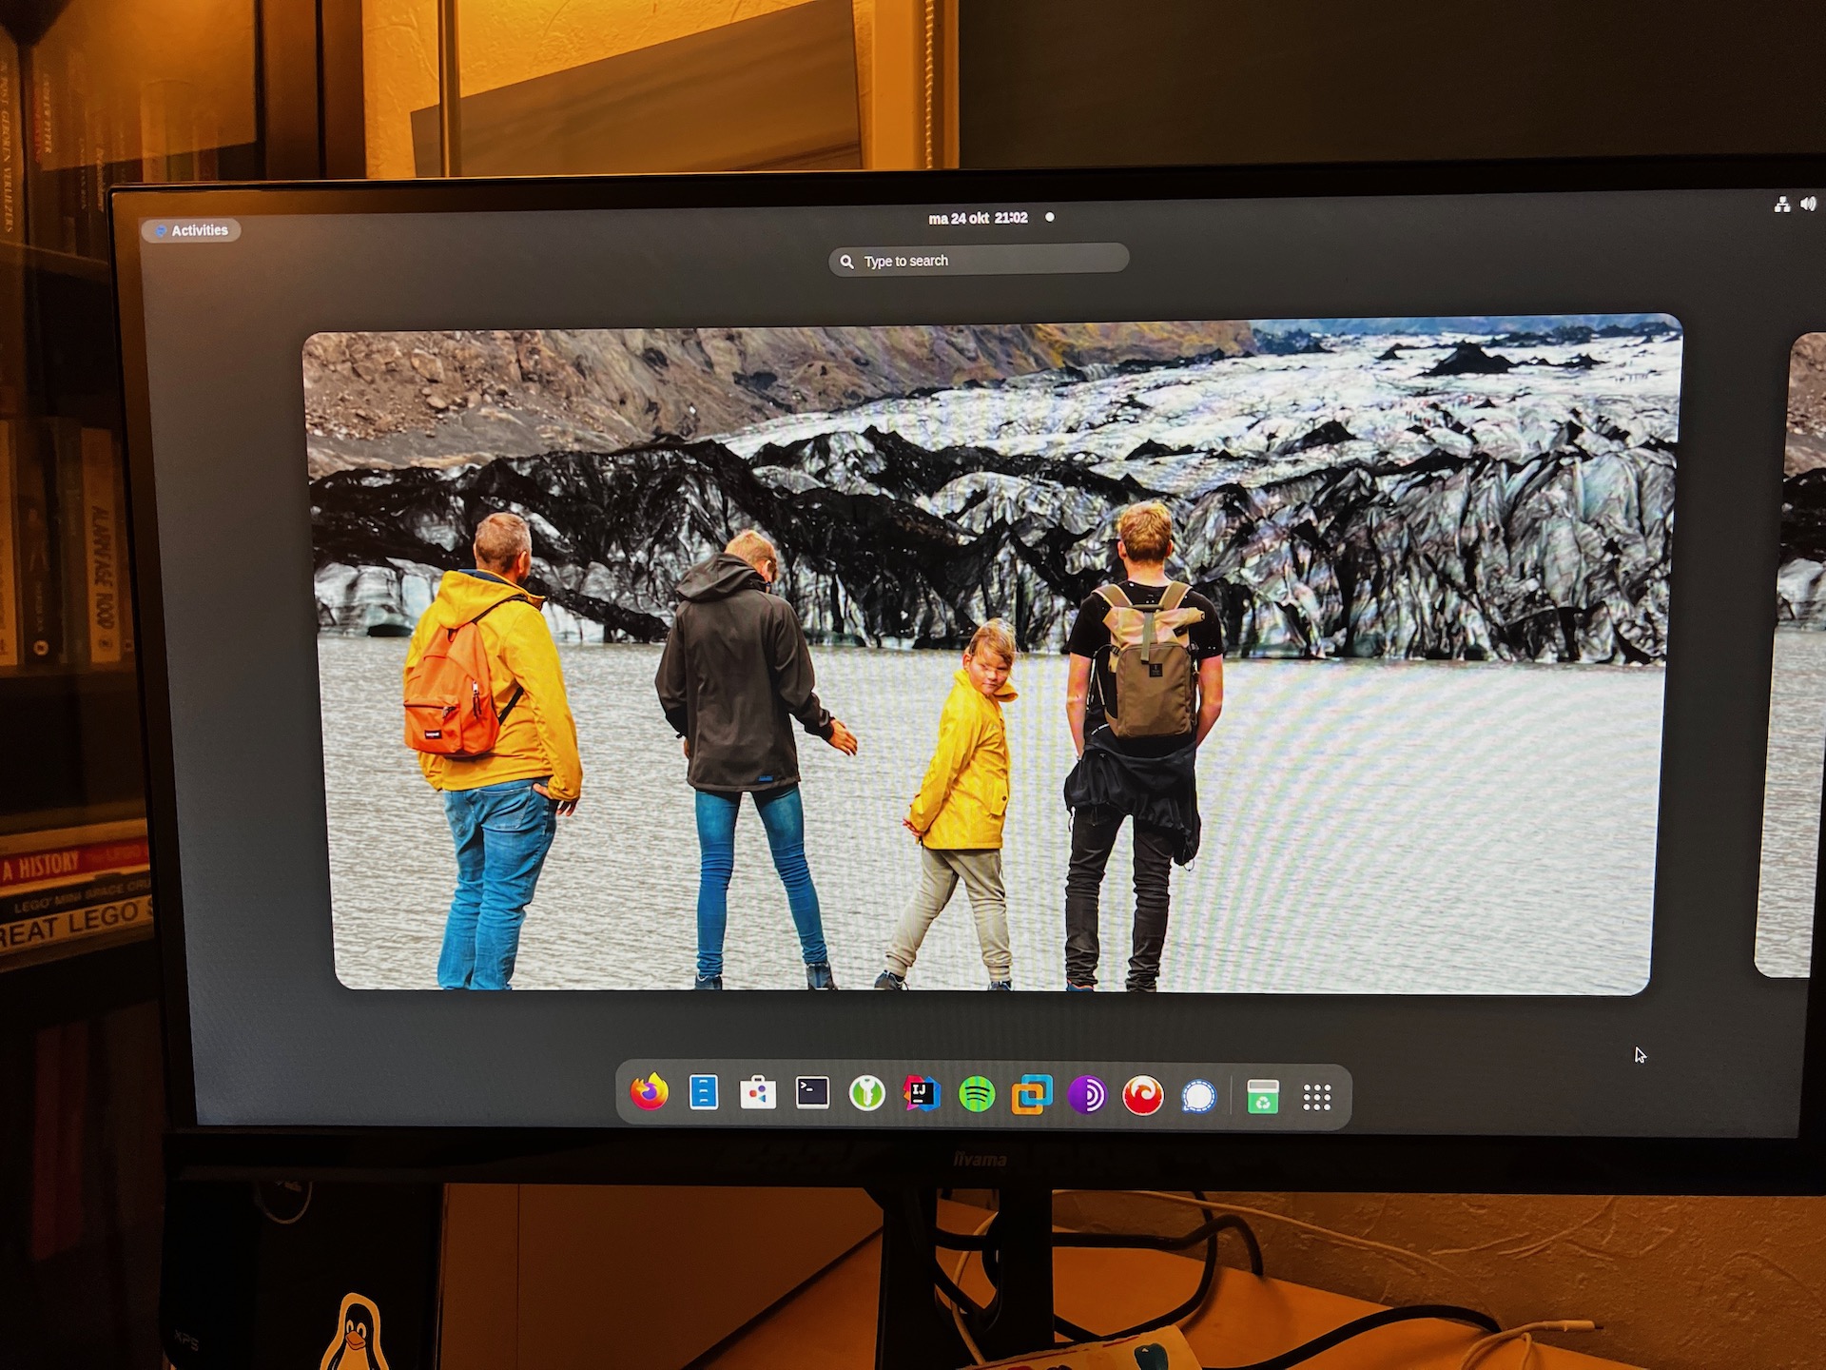Click the wired network status icon

click(x=1782, y=204)
